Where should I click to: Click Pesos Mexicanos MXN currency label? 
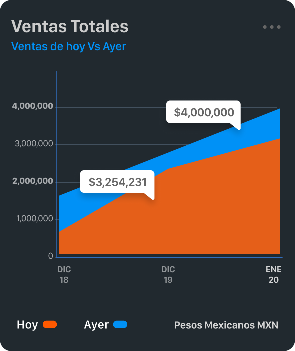226,325
